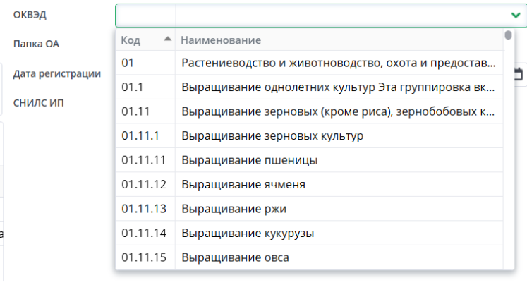Click the sort arrow in Код header
The width and height of the screenshot is (527, 285).
(167, 39)
